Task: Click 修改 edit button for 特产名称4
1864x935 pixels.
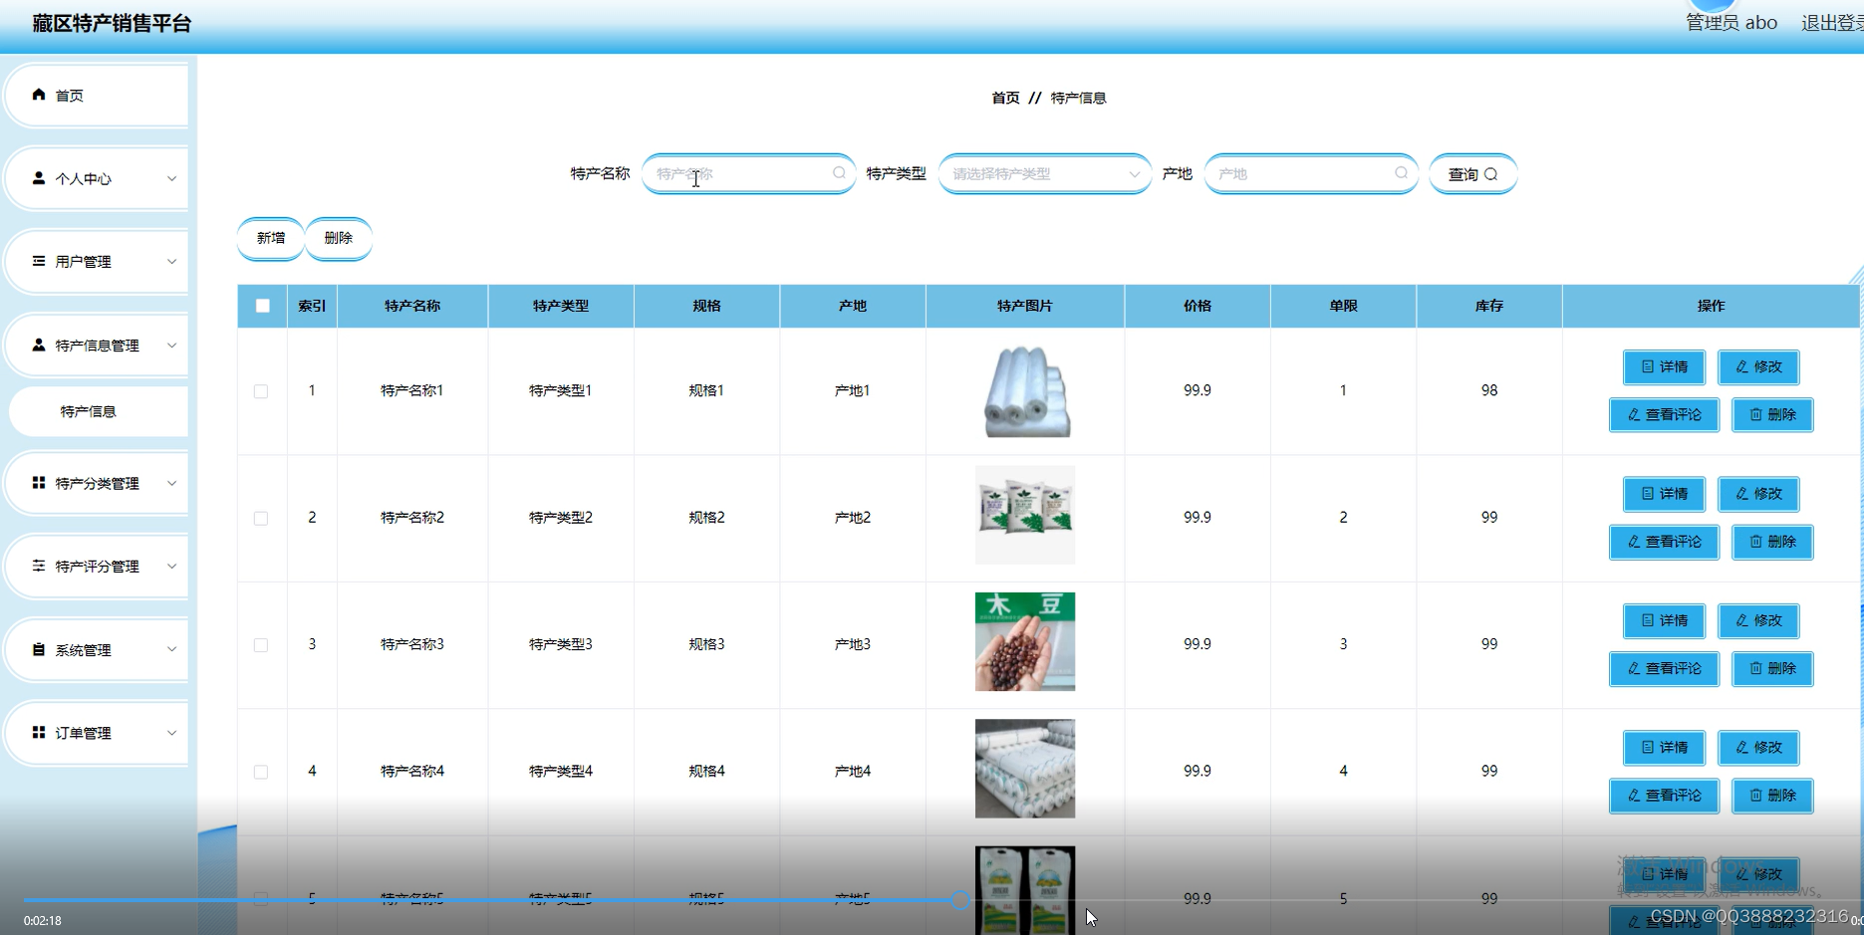Action: [1758, 747]
